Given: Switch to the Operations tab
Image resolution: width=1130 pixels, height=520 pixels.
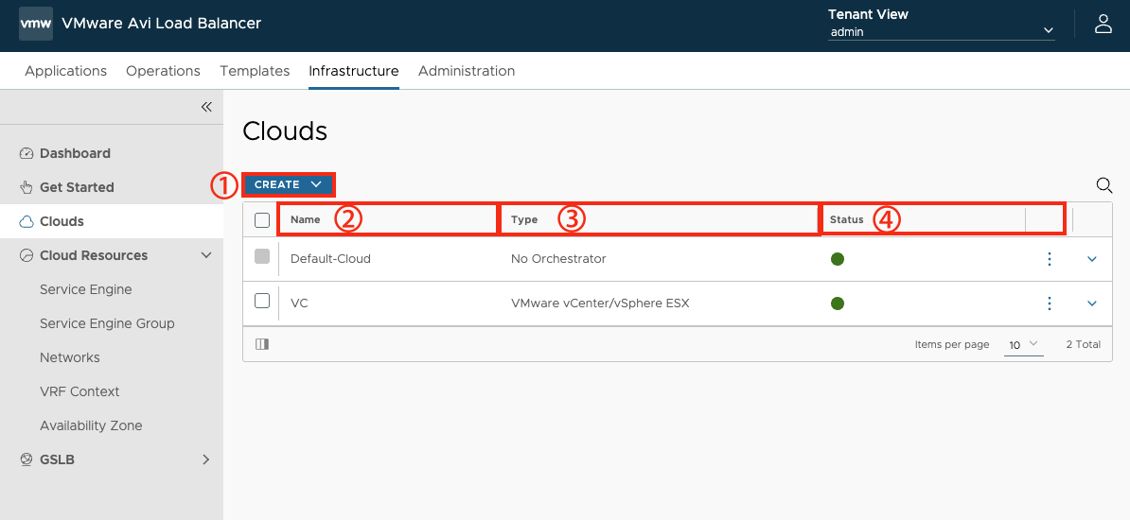Looking at the screenshot, I should 163,71.
